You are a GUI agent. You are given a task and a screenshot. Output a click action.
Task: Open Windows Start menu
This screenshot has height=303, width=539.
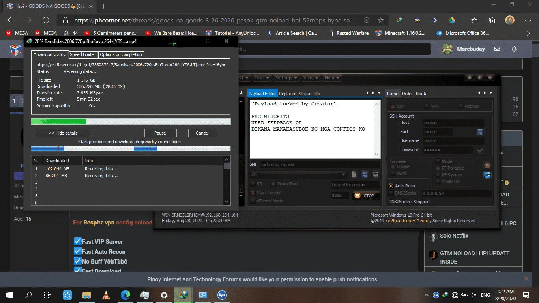tap(9, 295)
